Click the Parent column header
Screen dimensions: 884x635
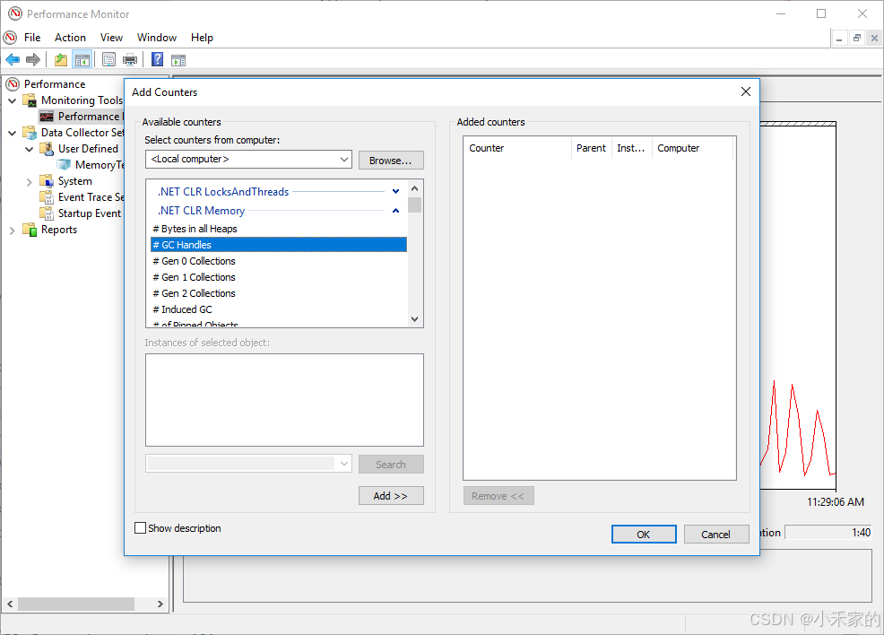tap(592, 148)
